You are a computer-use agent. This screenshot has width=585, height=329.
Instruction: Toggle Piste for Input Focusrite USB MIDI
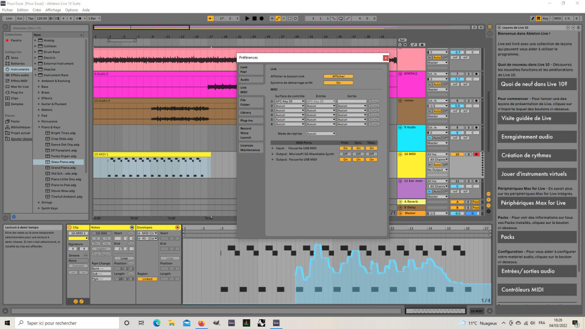[345, 148]
